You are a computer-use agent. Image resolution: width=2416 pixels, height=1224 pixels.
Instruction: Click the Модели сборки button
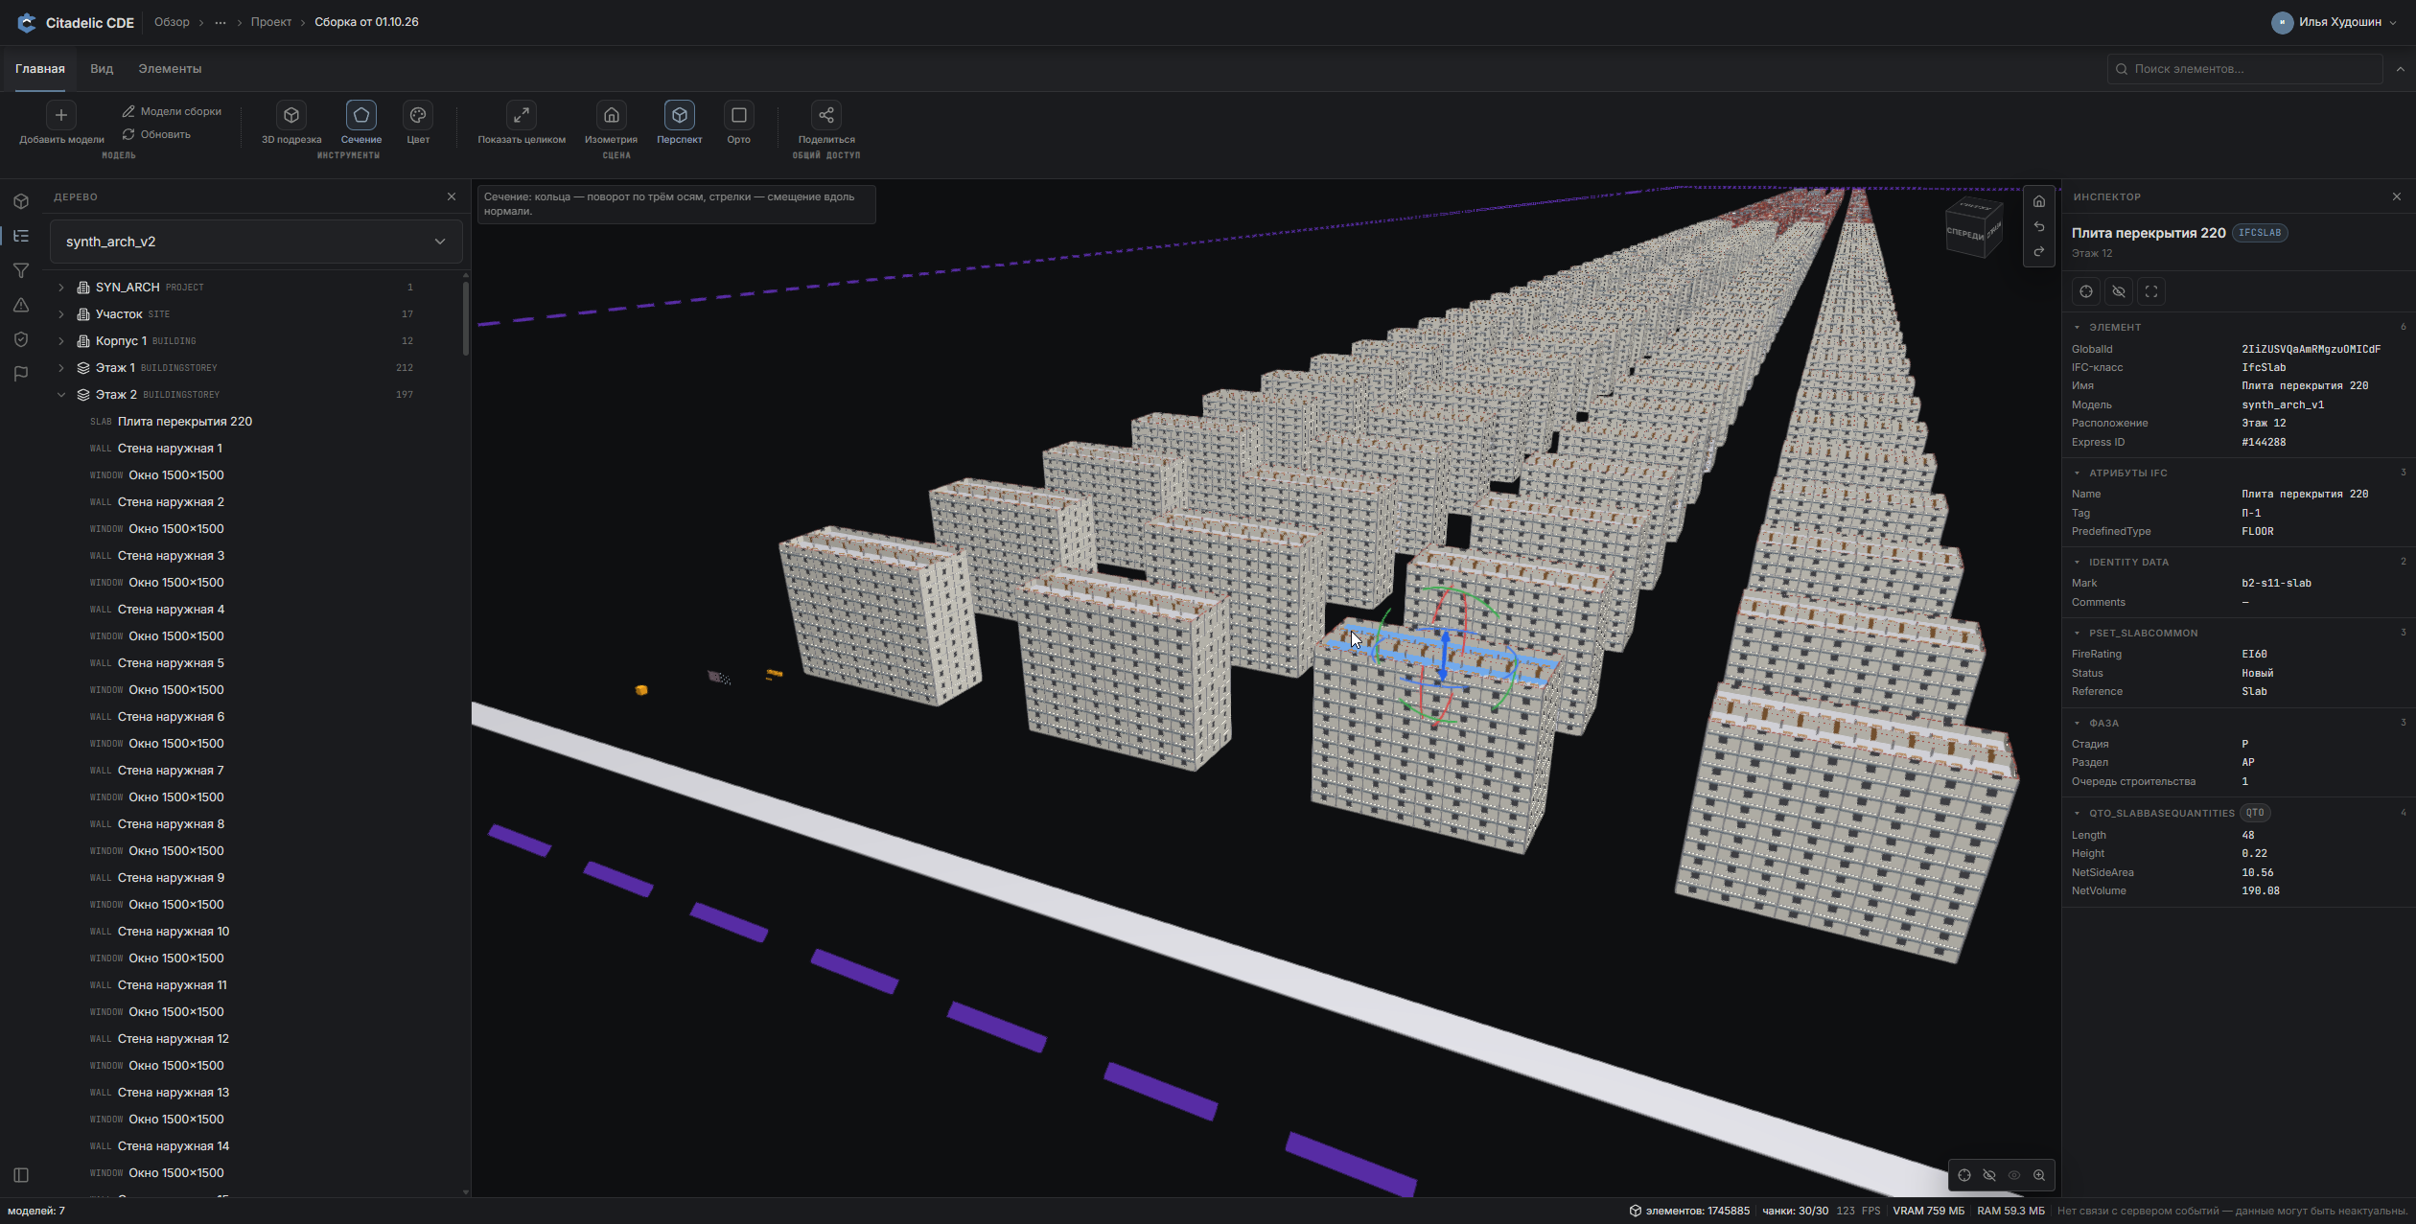click(172, 111)
